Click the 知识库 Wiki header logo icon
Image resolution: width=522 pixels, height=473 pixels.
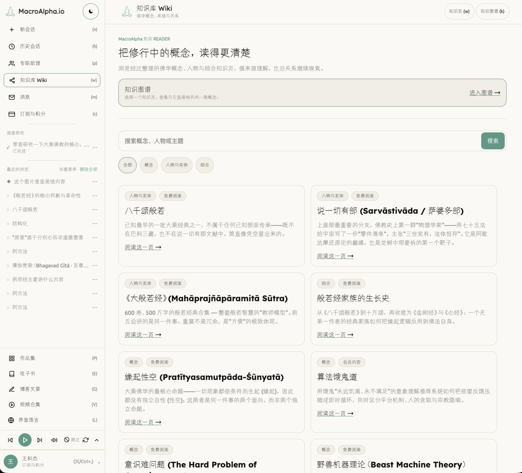pos(127,11)
